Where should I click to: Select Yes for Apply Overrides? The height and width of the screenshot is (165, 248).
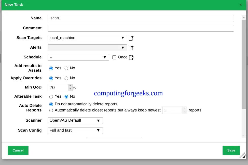51,78
